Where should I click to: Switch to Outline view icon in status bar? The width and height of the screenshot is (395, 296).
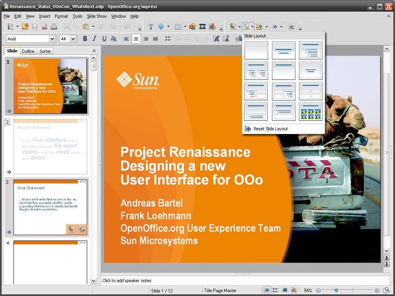pos(275,290)
